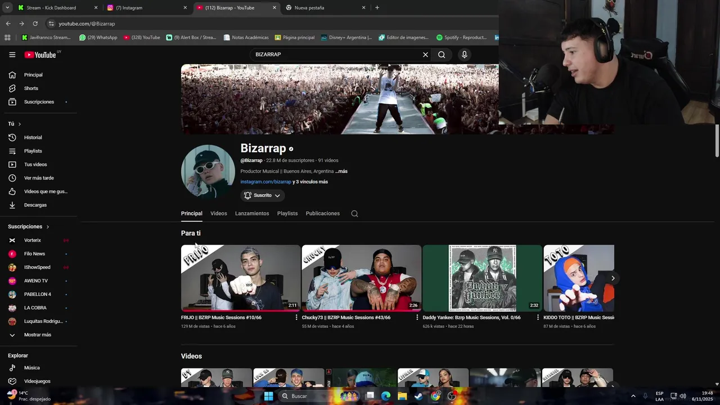Select the Lanzamientos channel tab
The height and width of the screenshot is (405, 720).
click(x=252, y=214)
